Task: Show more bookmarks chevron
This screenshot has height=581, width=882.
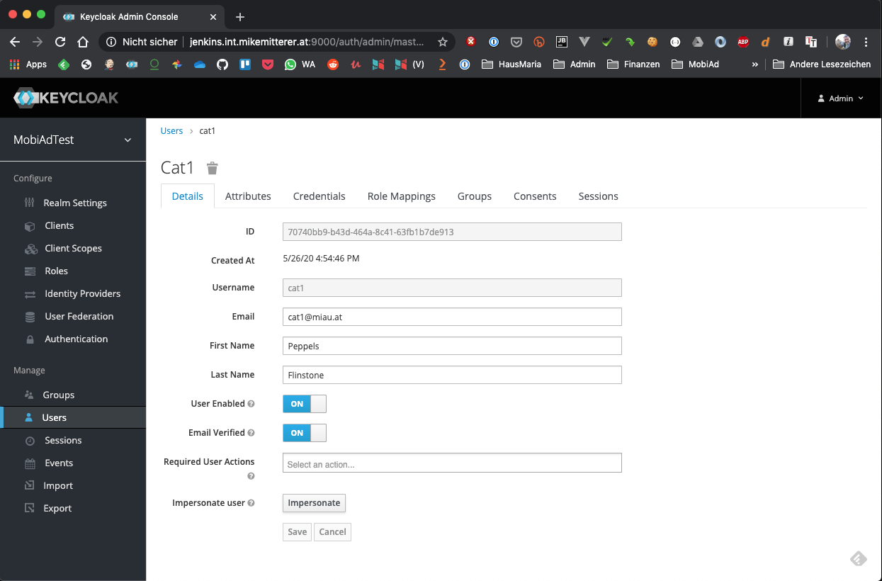Action: (754, 64)
